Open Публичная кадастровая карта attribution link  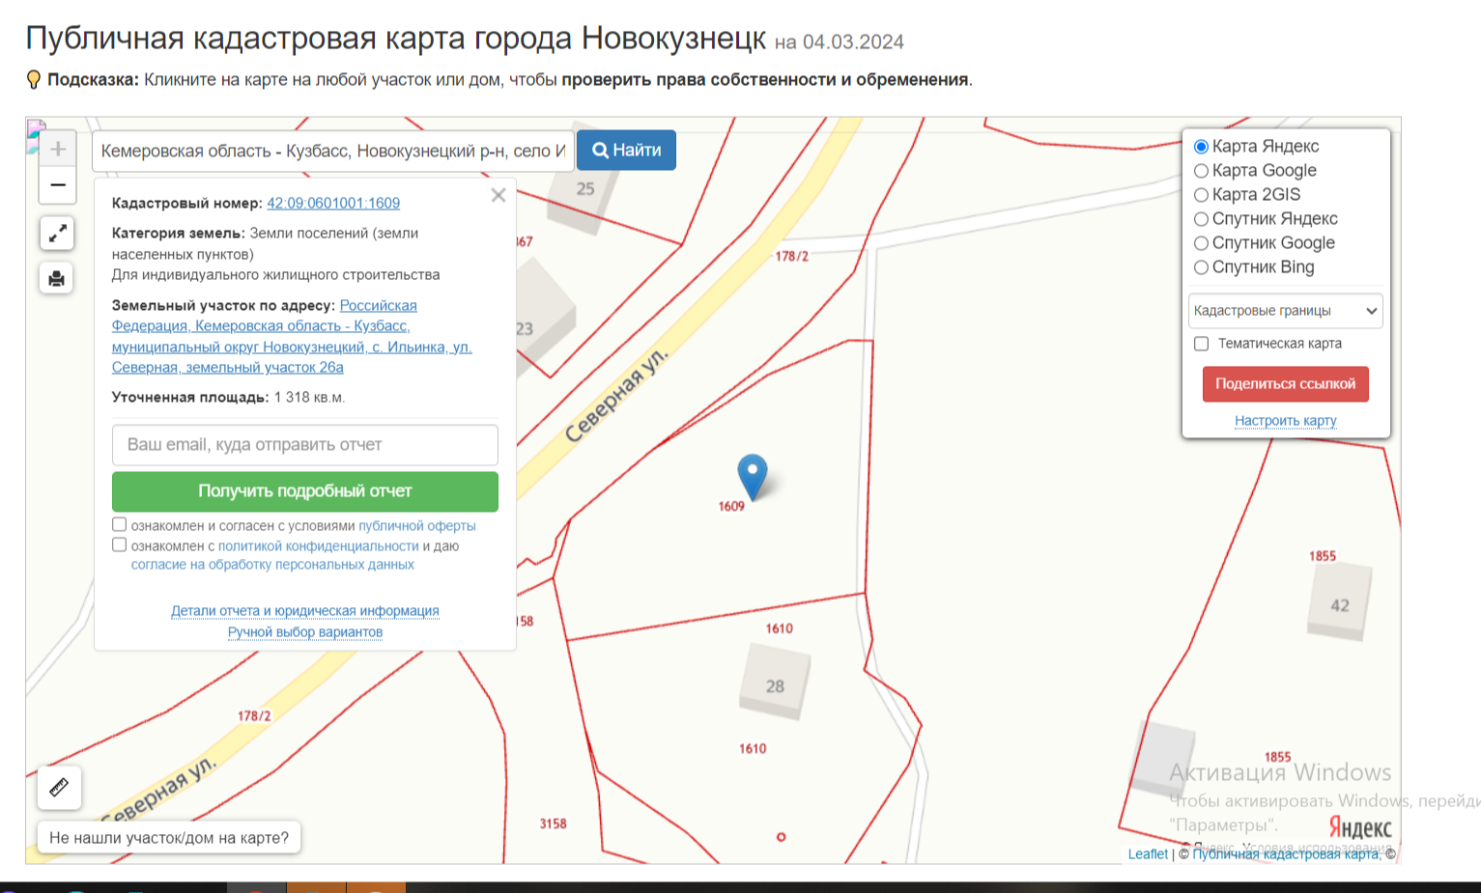(1286, 854)
